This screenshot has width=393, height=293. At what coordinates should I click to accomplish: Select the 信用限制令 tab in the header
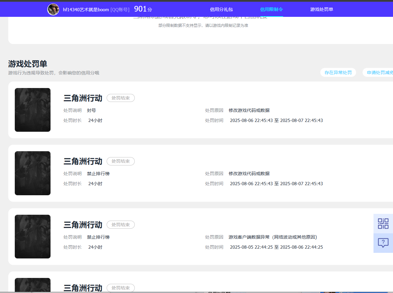pyautogui.click(x=271, y=9)
